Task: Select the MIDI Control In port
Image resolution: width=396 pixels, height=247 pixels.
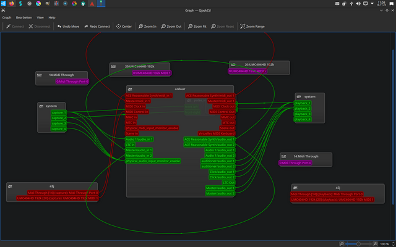Action: point(137,112)
